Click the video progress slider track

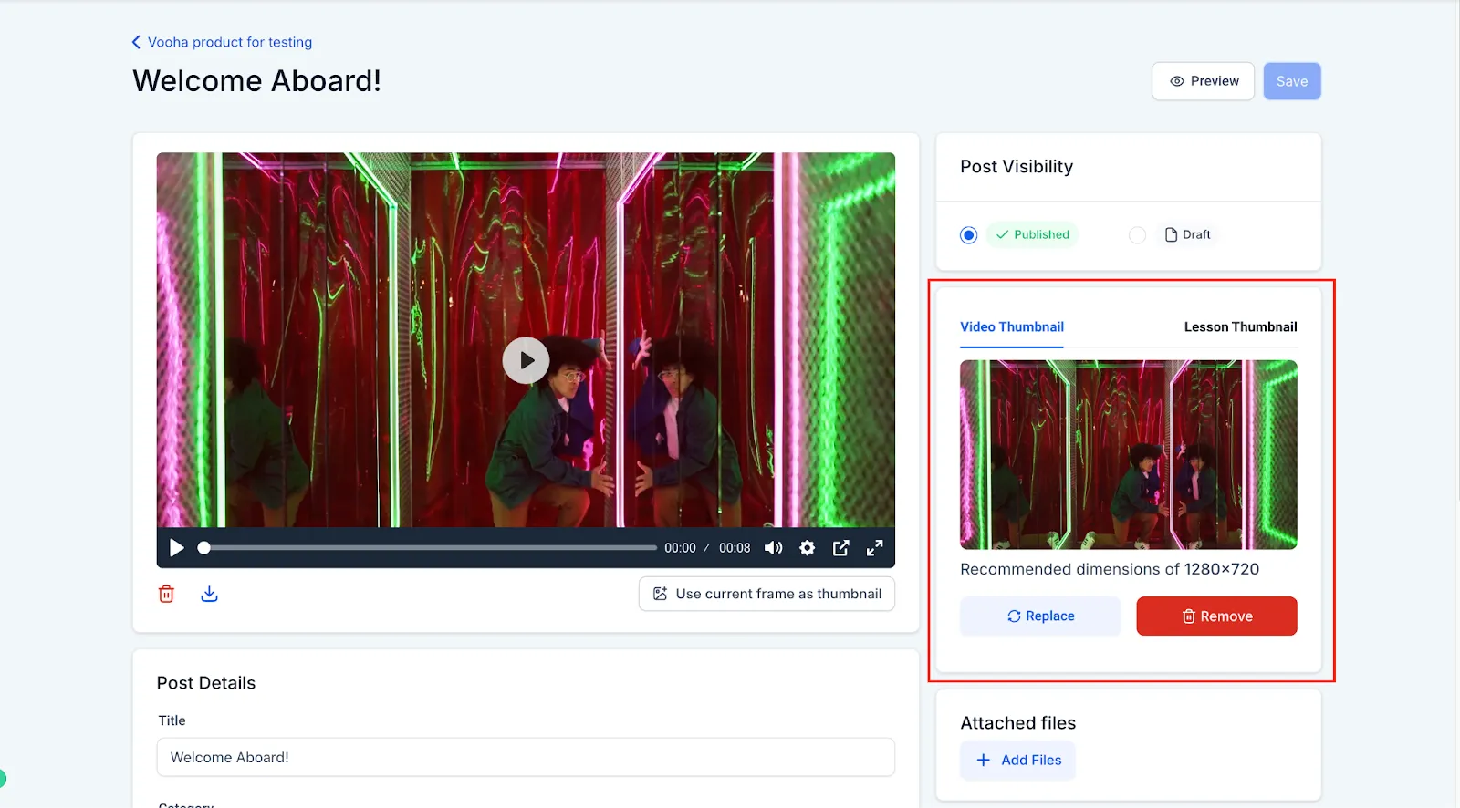pos(429,548)
